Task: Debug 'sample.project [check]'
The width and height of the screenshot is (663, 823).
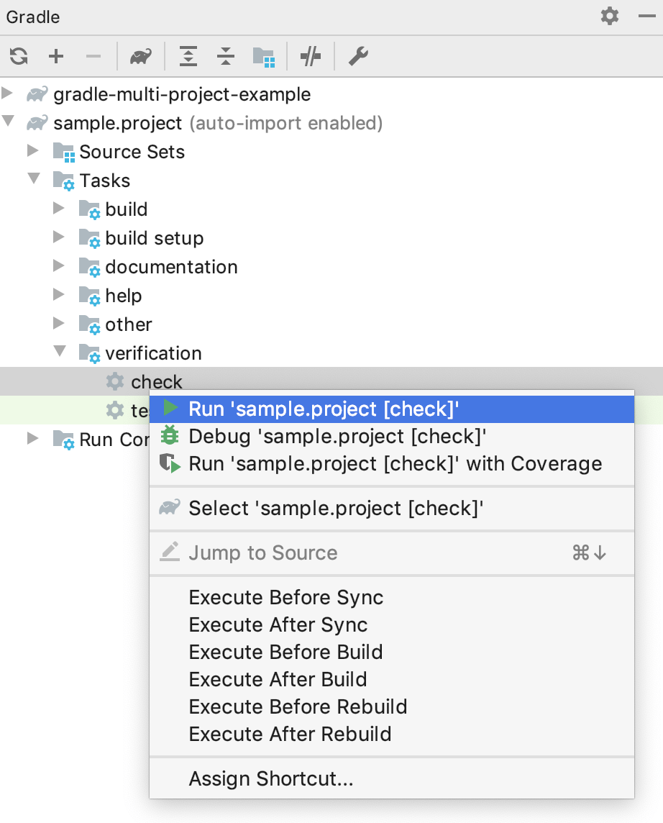Action: 324,435
